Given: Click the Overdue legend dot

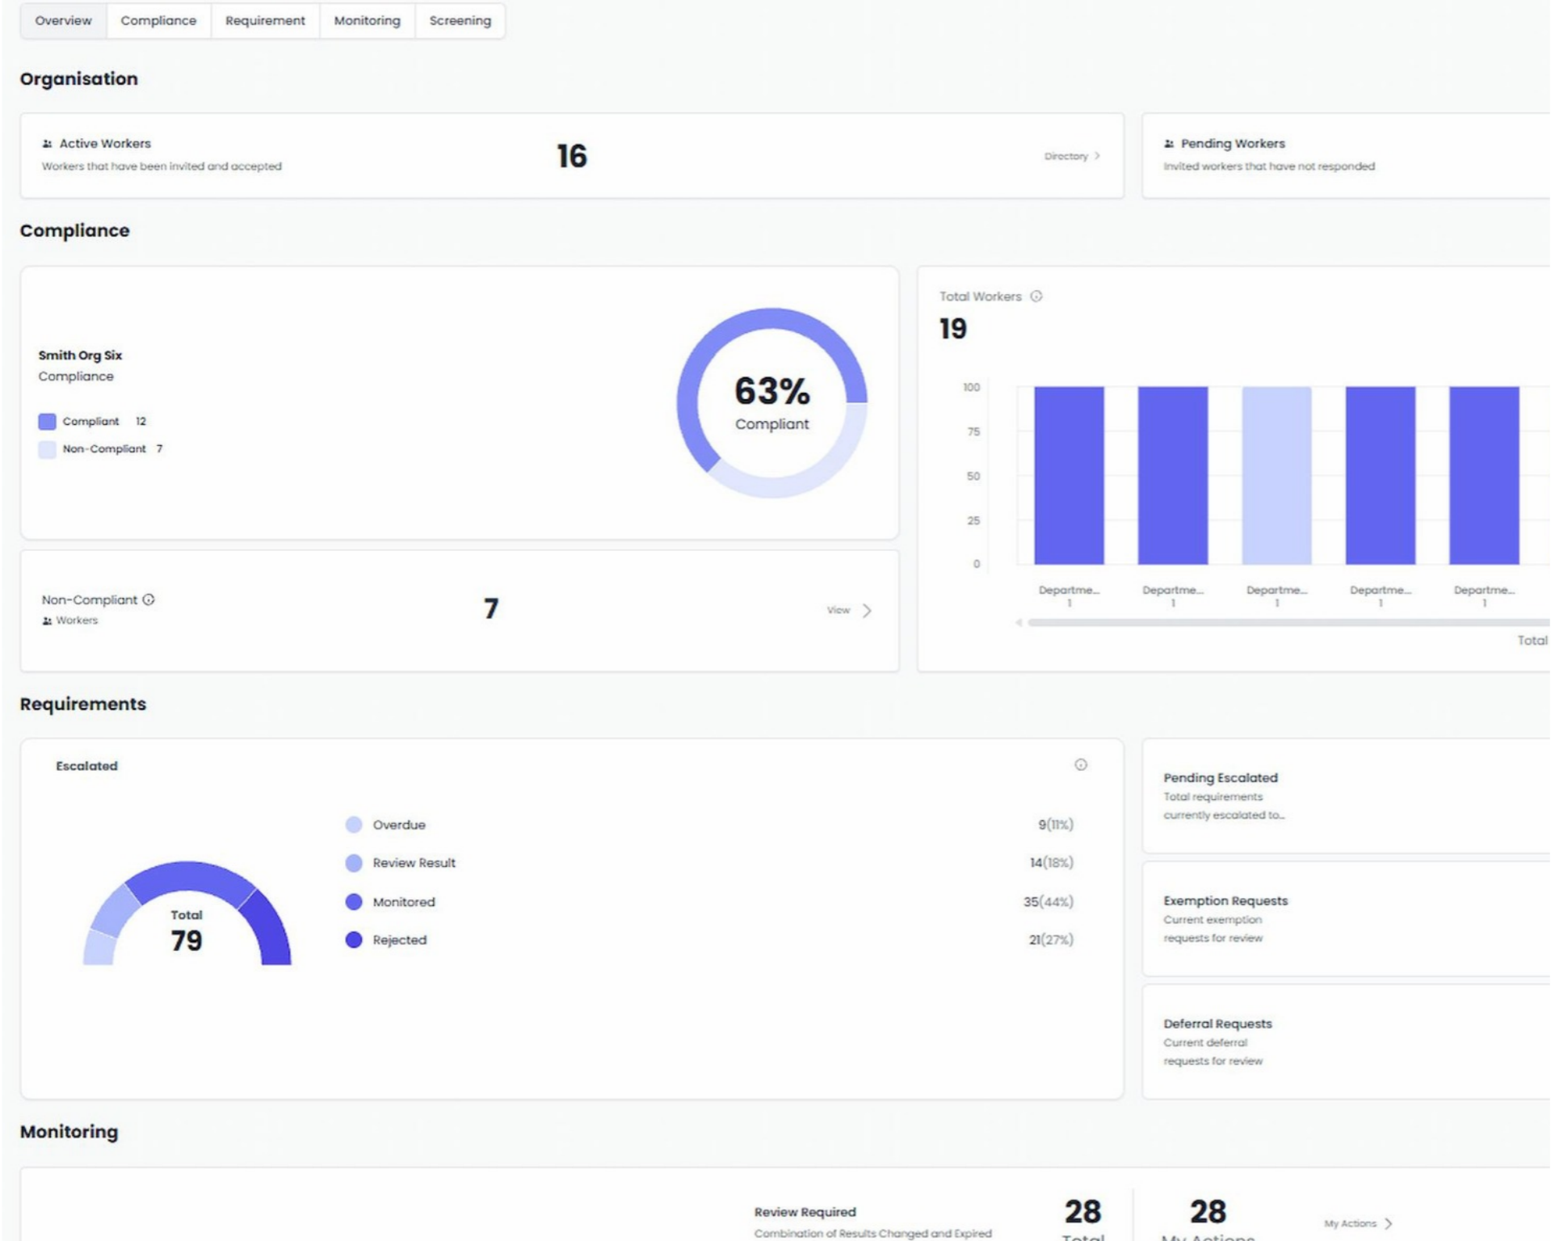Looking at the screenshot, I should (x=353, y=824).
